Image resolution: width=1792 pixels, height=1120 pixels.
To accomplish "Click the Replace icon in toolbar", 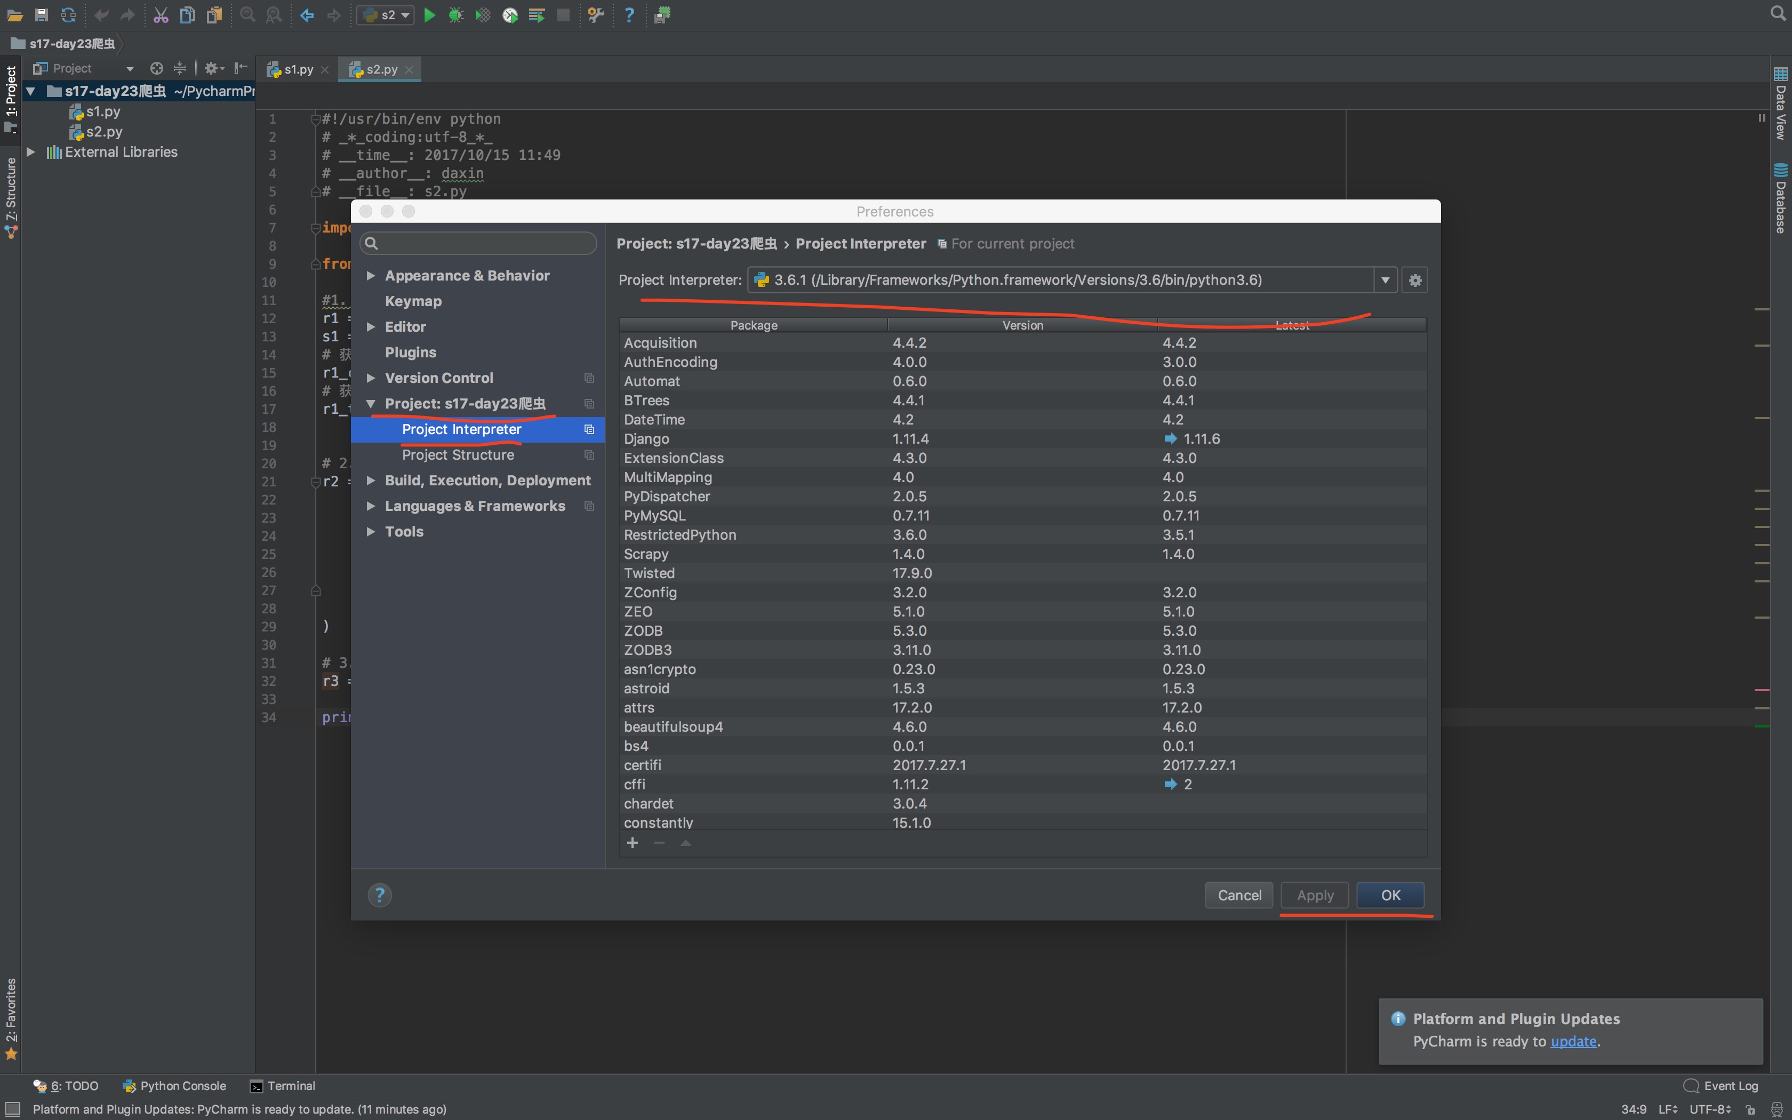I will pyautogui.click(x=274, y=15).
